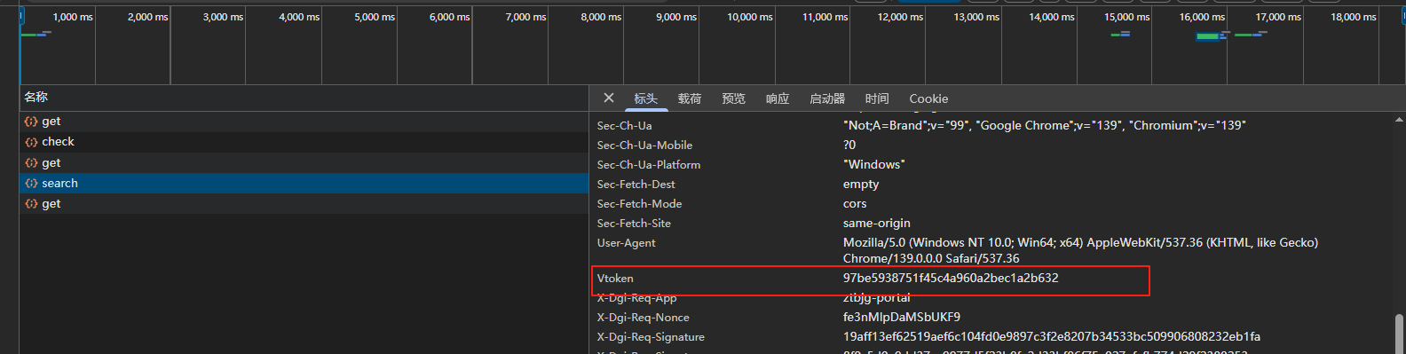
Task: Click the User-Agent header name
Action: tap(626, 243)
